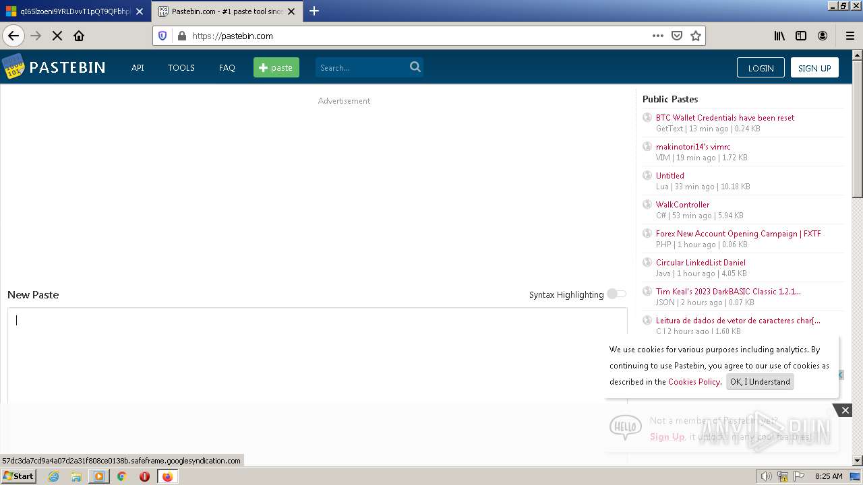Open the Firefox account icon
This screenshot has height=485, width=863.
tap(823, 36)
